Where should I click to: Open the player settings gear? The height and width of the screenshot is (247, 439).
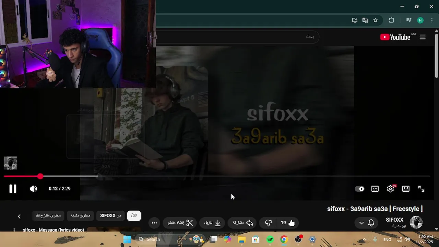[x=390, y=189]
